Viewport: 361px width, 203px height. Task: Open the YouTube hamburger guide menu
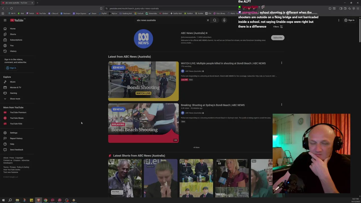(x=5, y=20)
